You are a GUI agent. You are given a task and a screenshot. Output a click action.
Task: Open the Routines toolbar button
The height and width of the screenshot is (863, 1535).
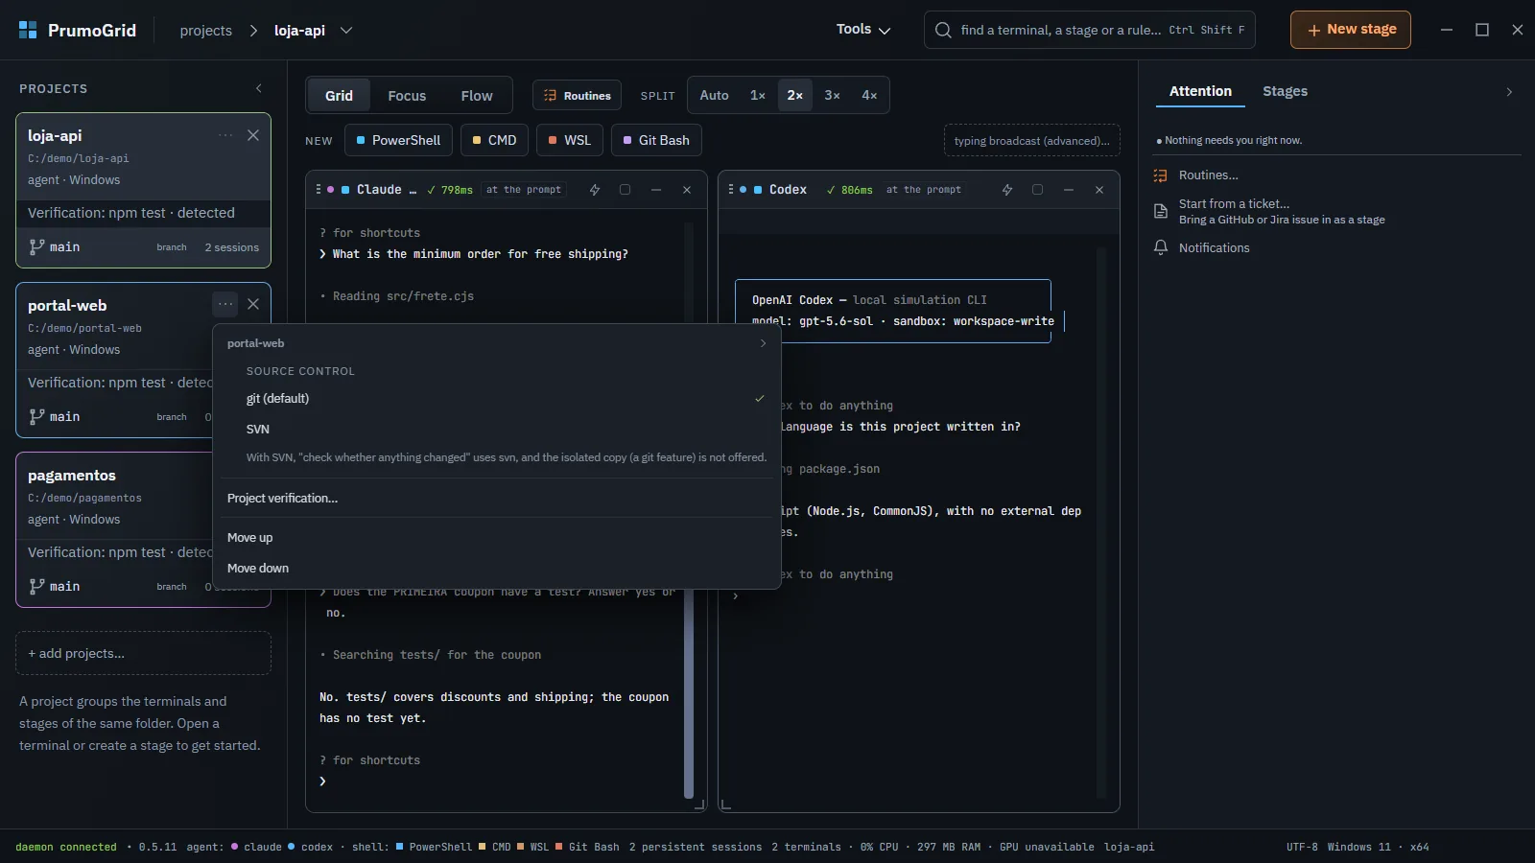578,96
